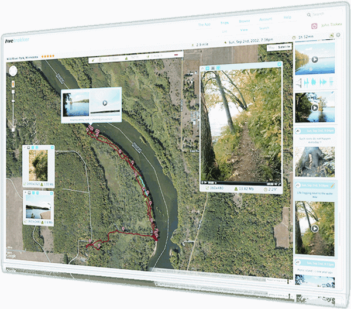Viewport: 351px width, 309px height.
Task: Click the 2.9 mile distance label
Action: click(202, 44)
